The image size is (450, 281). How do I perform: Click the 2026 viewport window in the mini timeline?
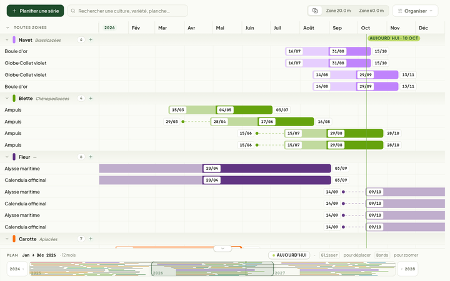(x=212, y=269)
